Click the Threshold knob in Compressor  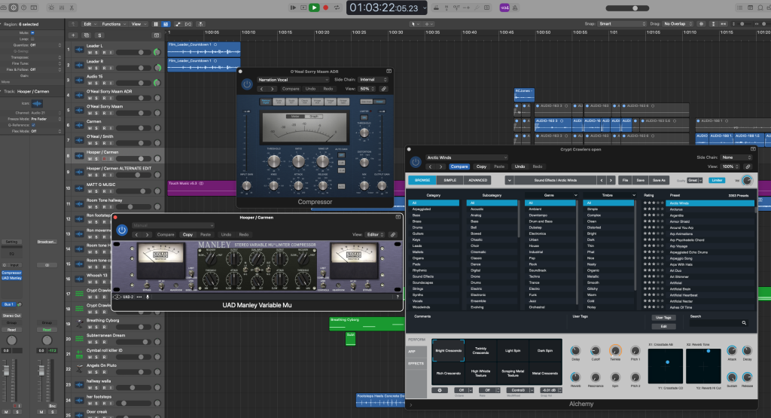(276, 160)
